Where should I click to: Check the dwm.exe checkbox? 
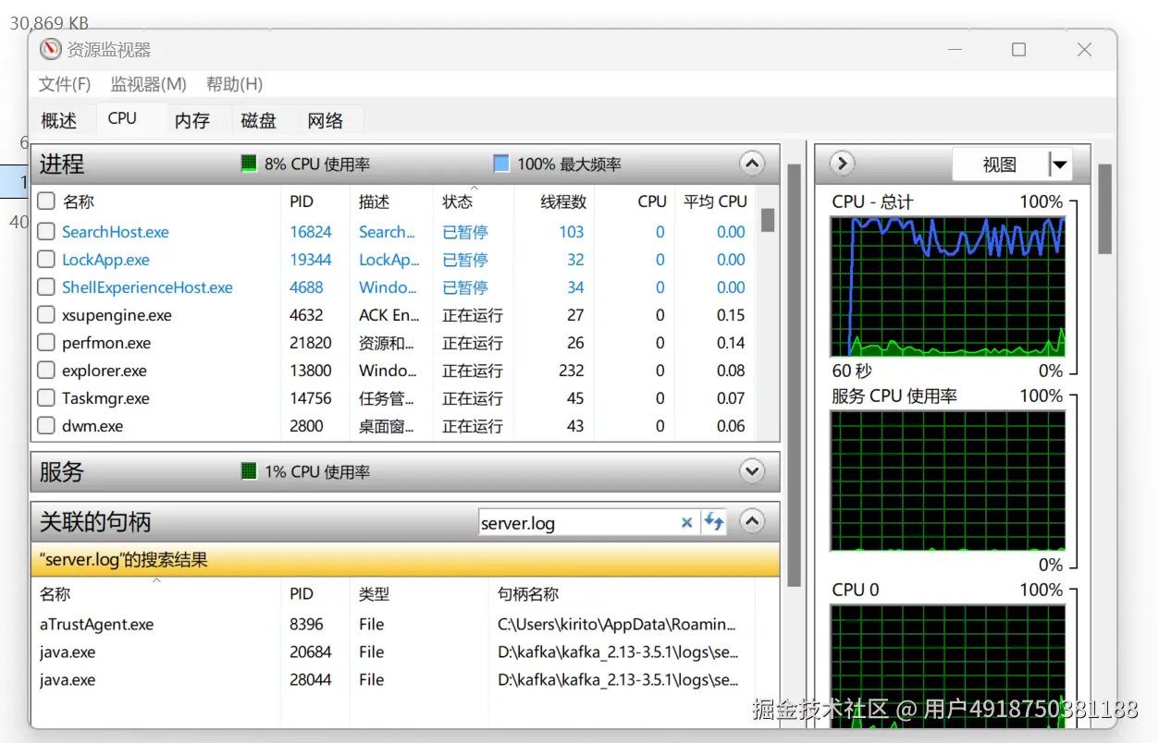click(x=45, y=426)
